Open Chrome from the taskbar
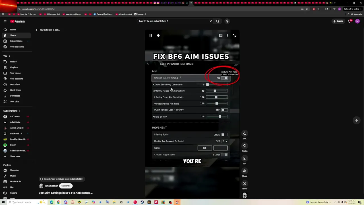 58,202
